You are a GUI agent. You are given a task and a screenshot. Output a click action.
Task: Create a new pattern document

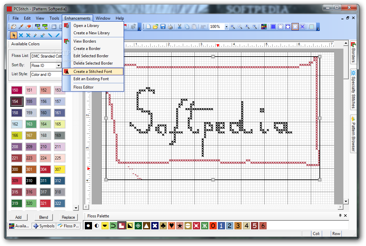pyautogui.click(x=149, y=27)
